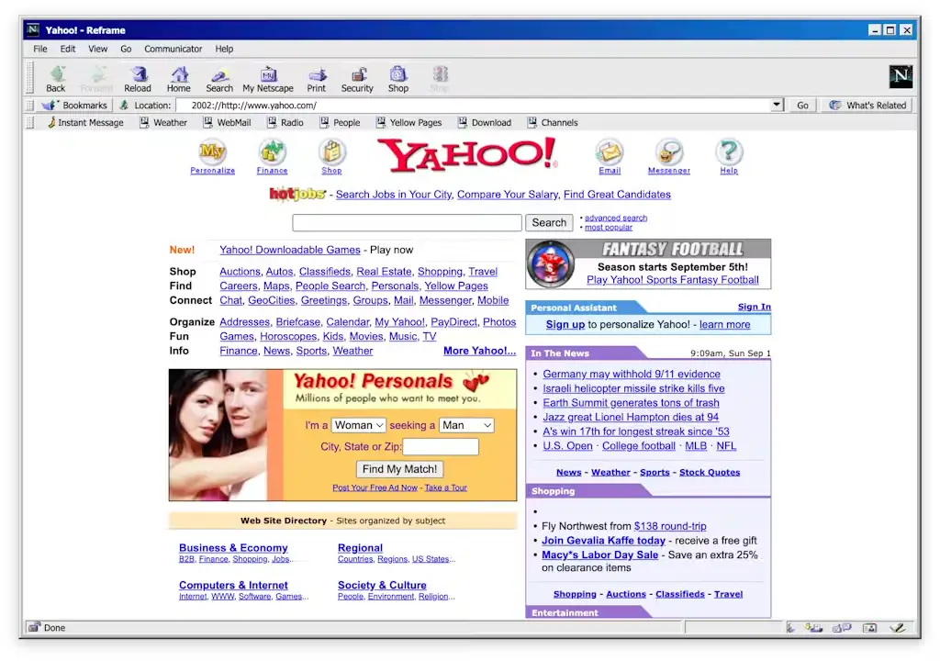Click the hotjobs logo
Image resolution: width=940 pixels, height=661 pixels.
click(x=297, y=194)
